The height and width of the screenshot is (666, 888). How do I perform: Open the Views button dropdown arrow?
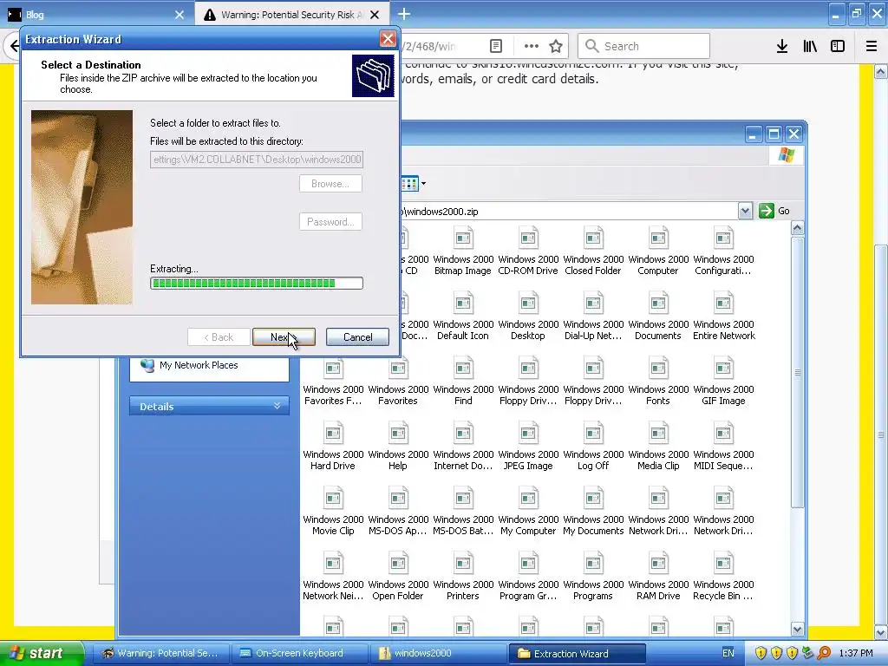pyautogui.click(x=423, y=184)
